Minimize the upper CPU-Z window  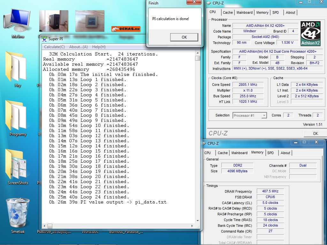coord(300,2)
